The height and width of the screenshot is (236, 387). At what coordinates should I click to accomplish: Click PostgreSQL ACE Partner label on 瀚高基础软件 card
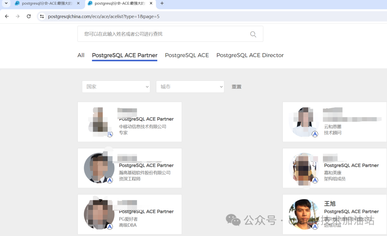click(146, 165)
